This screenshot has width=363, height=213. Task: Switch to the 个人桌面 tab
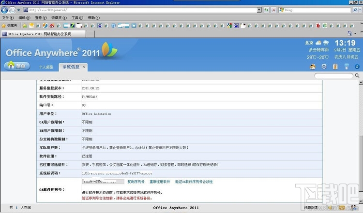[x=46, y=67]
